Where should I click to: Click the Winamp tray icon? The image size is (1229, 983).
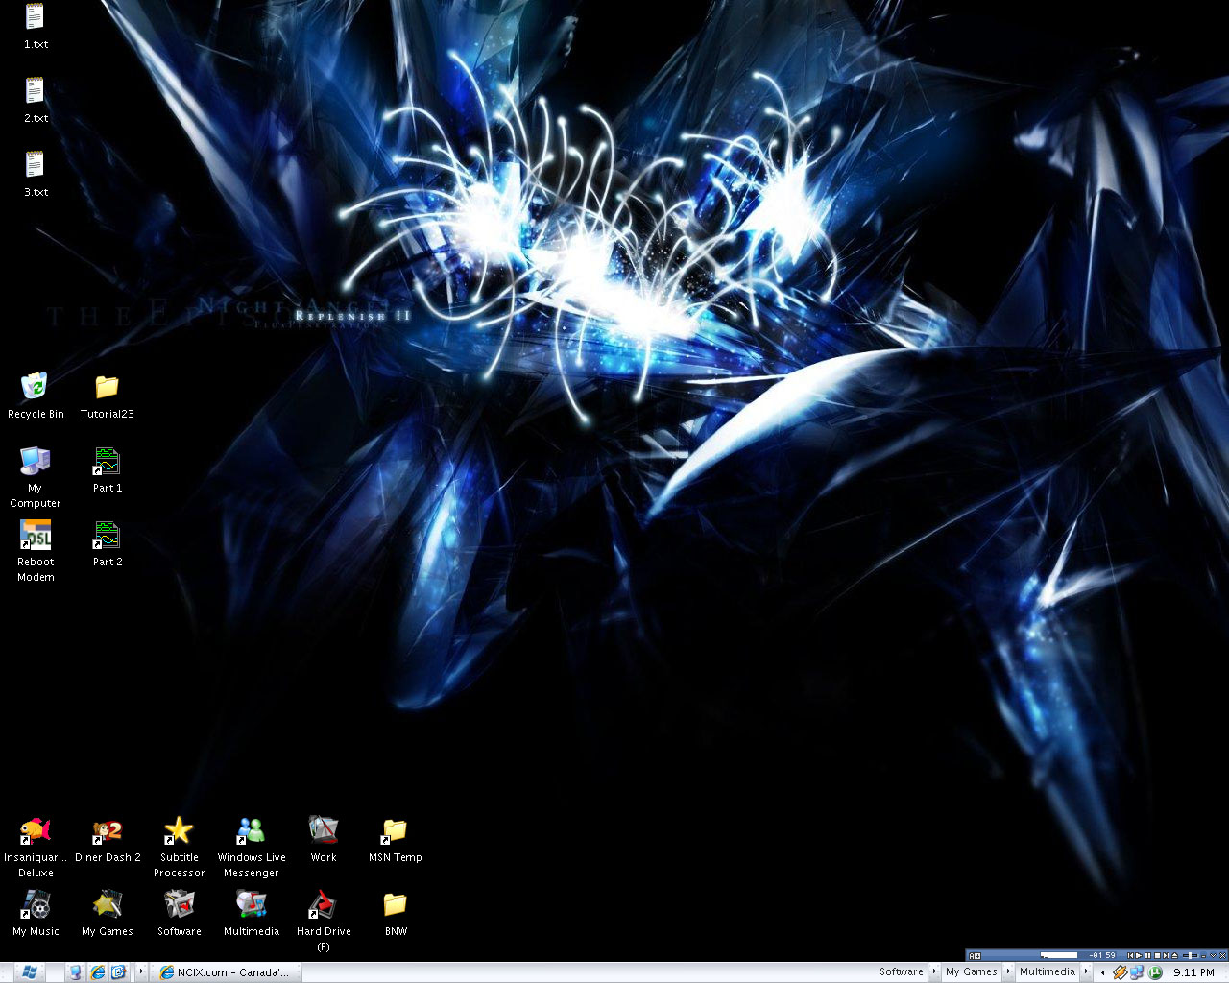[x=1120, y=972]
